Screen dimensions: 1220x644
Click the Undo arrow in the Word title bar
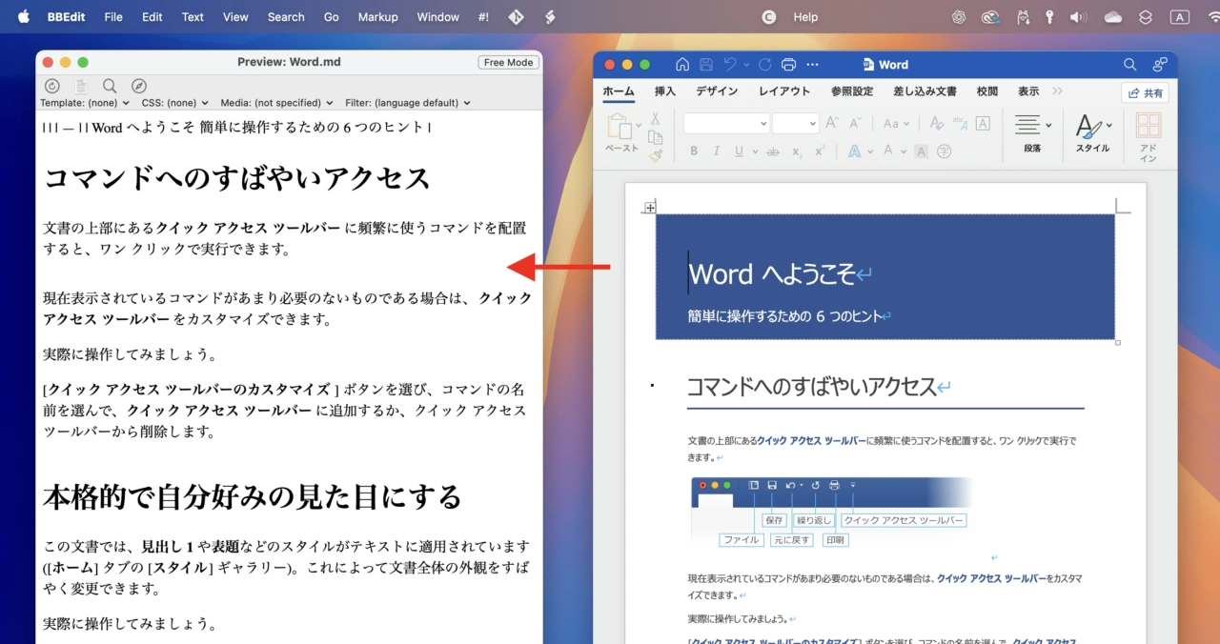pyautogui.click(x=730, y=65)
